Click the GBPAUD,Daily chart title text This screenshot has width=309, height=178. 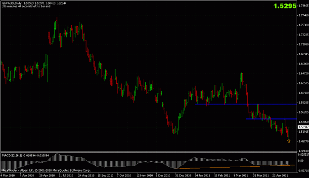pos(12,3)
